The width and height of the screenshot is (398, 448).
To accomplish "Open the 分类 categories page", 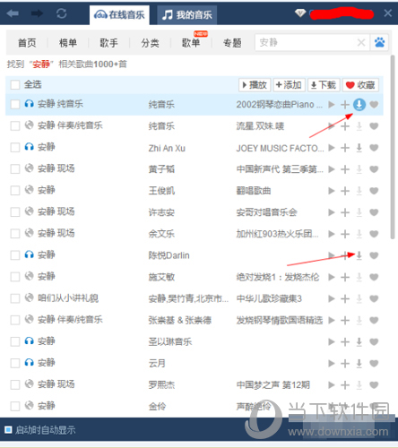I will (x=150, y=43).
